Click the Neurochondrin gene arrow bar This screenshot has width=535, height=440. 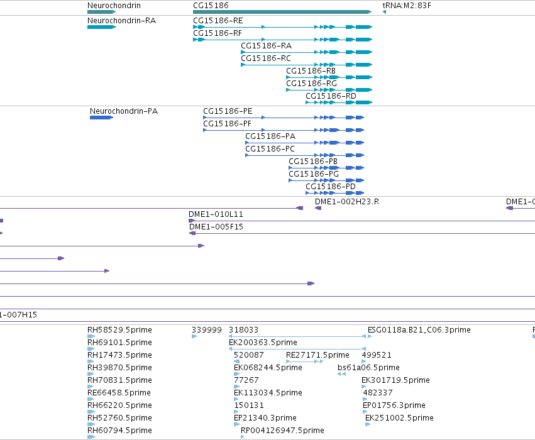click(x=102, y=12)
